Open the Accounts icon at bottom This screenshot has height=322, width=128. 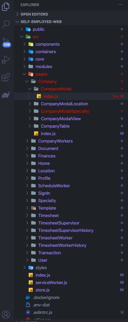(x=6, y=315)
